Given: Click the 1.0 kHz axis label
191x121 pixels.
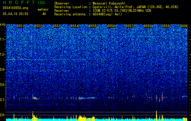Looking at the screenshot, I should 3,54.
